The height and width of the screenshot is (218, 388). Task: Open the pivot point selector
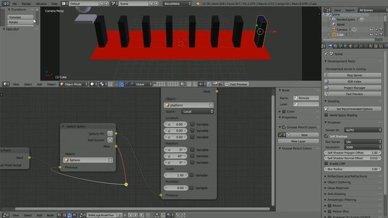[103, 84]
